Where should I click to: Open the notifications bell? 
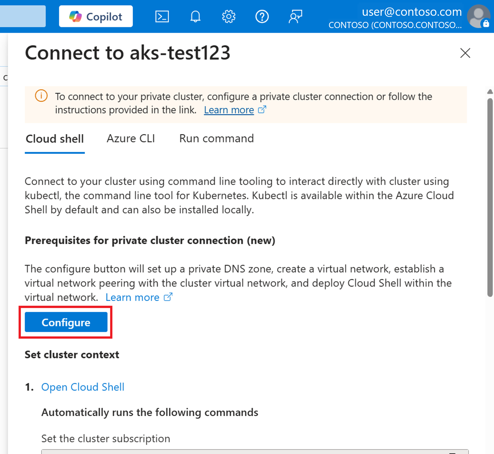point(195,16)
